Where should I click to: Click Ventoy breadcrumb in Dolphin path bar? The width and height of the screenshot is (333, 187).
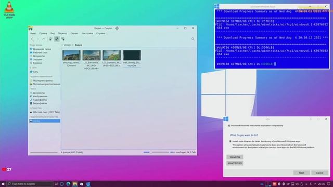click(67, 45)
